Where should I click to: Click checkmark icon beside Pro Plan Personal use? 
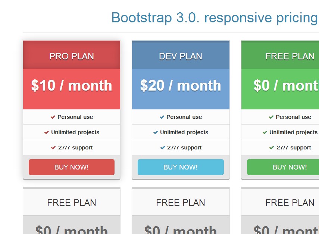click(x=53, y=117)
